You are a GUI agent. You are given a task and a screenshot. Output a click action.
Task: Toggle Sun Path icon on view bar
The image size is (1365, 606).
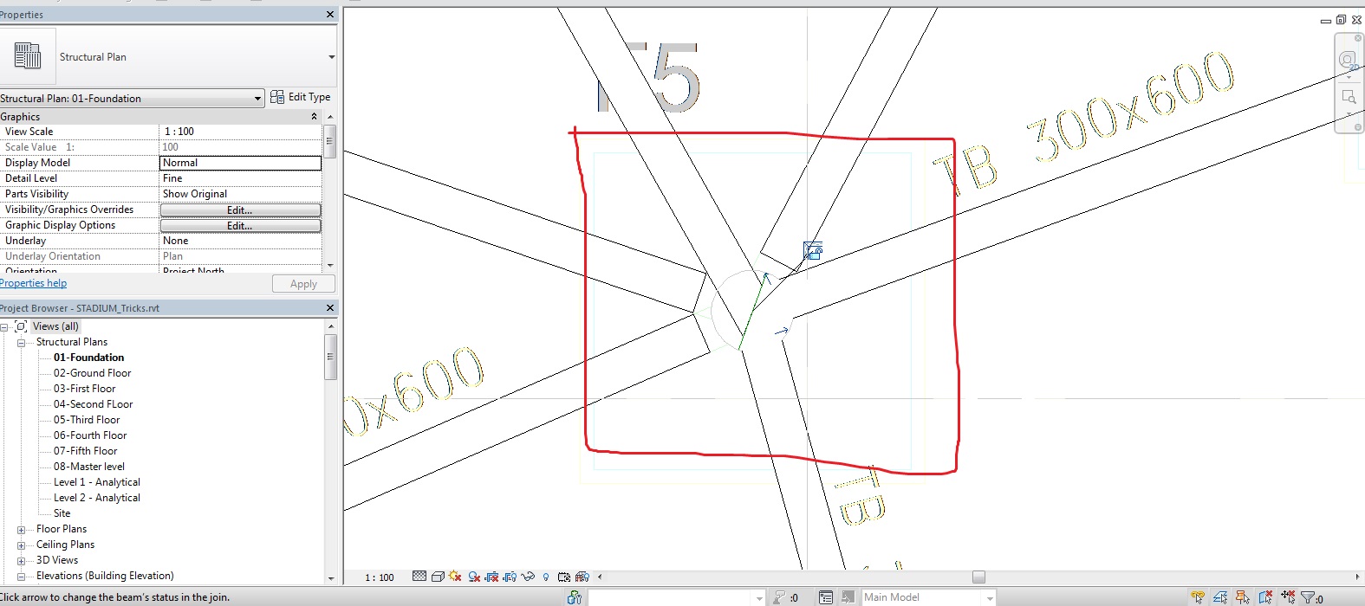pos(455,577)
